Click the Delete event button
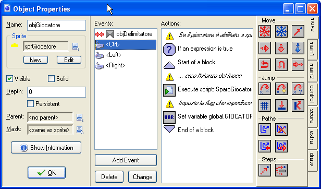The width and height of the screenshot is (321, 189). [109, 176]
